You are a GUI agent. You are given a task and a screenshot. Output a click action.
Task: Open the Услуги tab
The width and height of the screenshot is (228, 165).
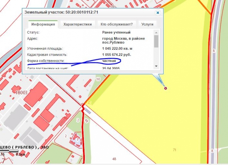(147, 24)
